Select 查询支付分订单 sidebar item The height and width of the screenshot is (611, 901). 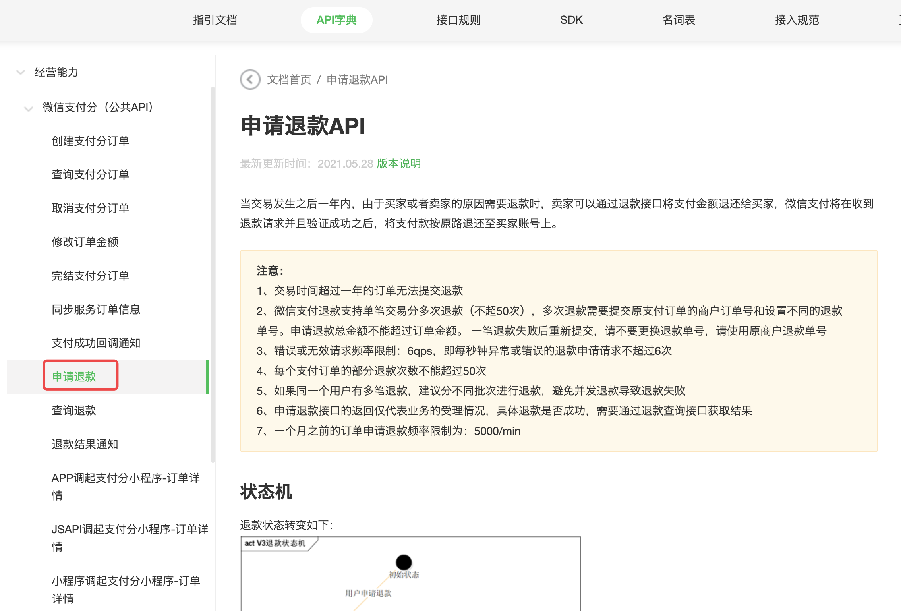[90, 174]
